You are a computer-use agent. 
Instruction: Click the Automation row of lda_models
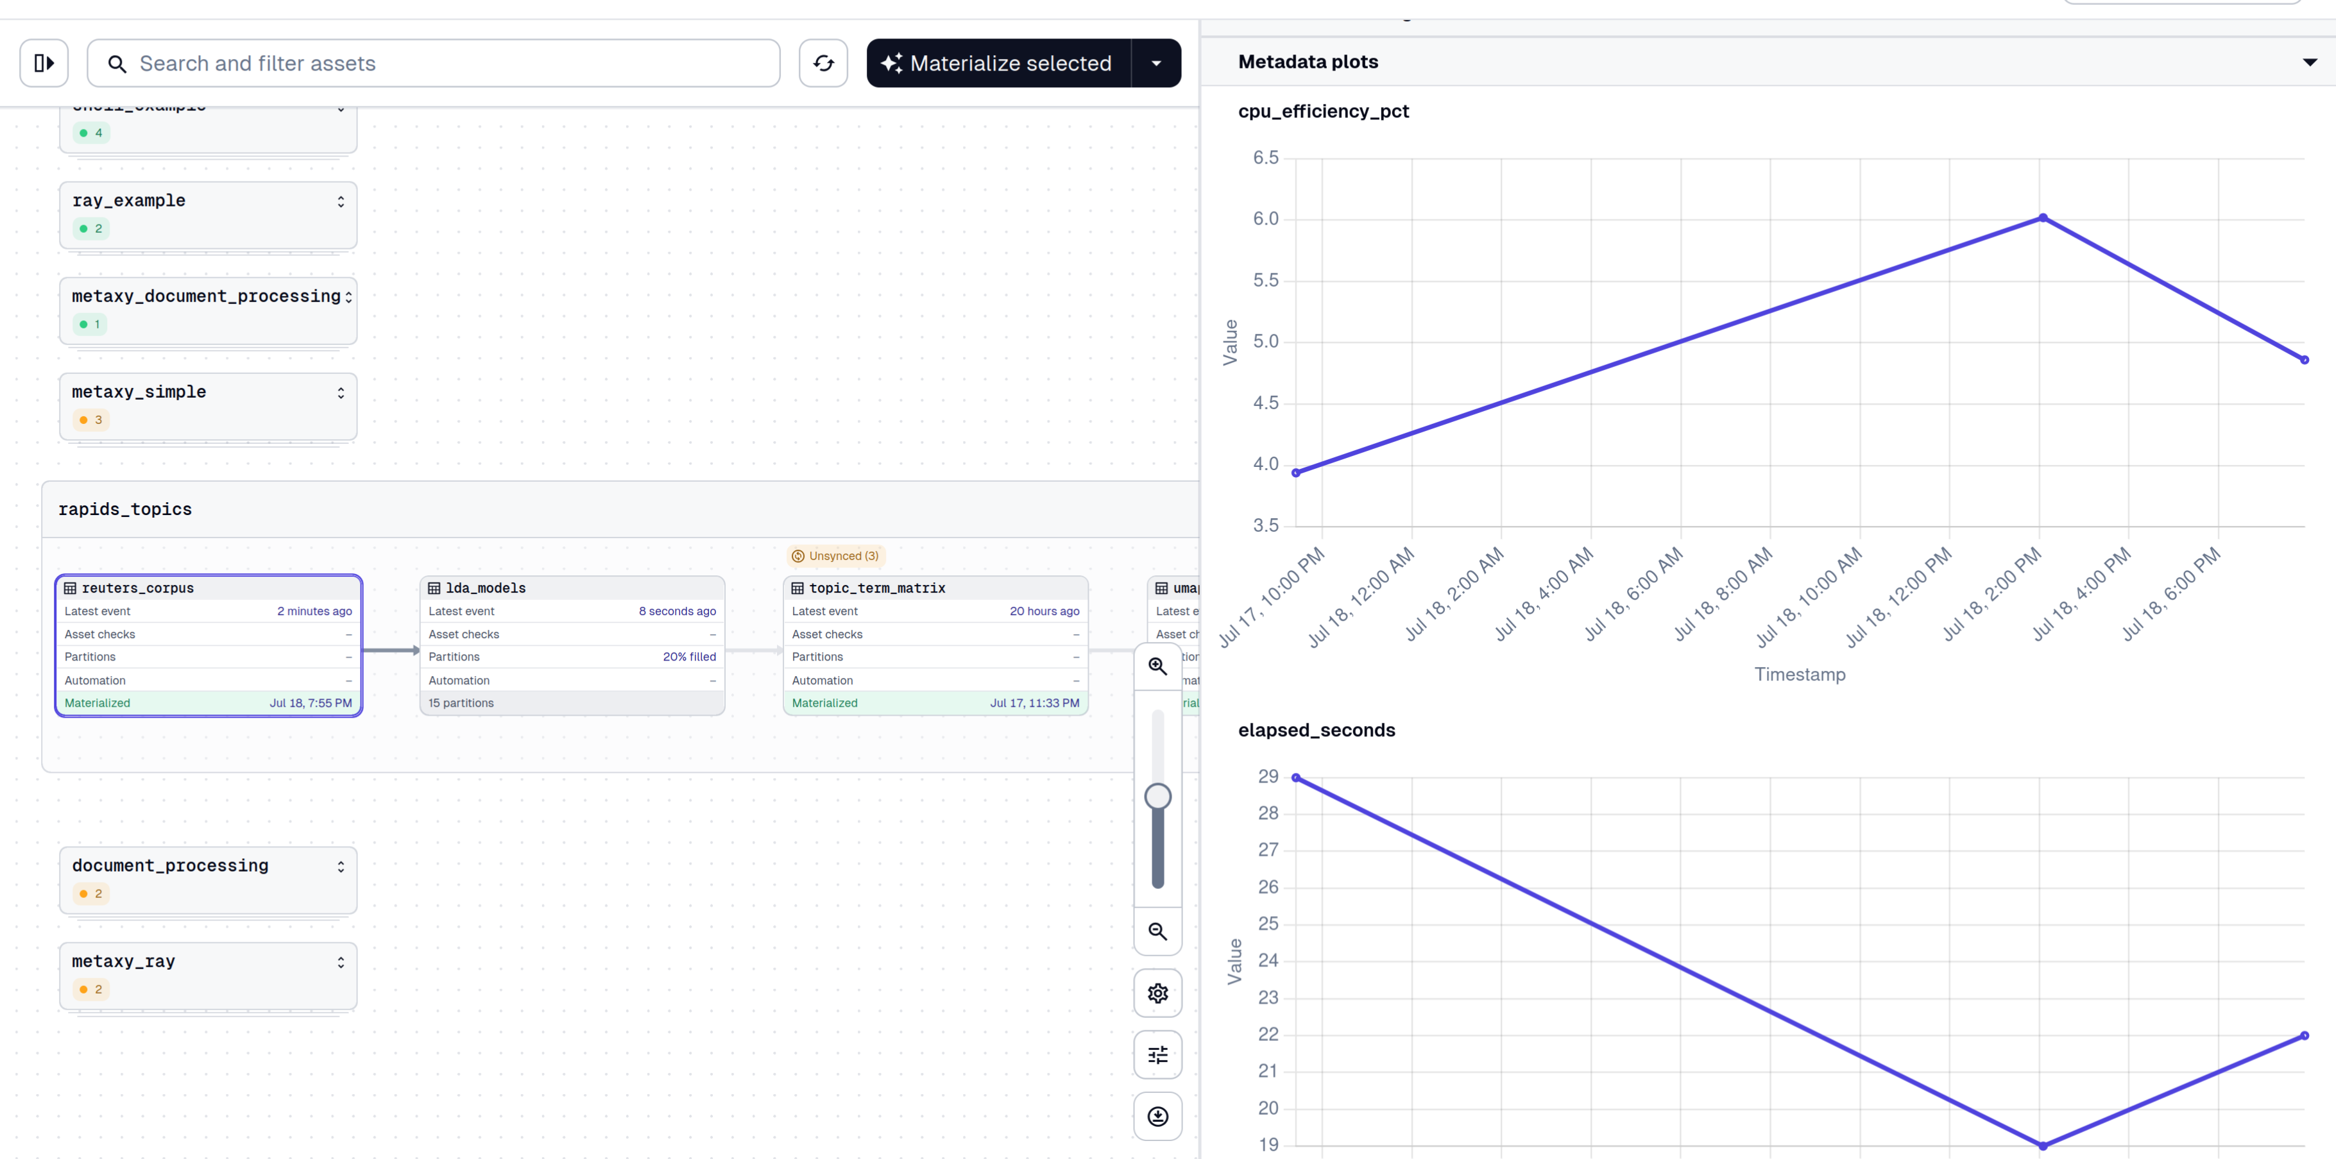click(572, 680)
